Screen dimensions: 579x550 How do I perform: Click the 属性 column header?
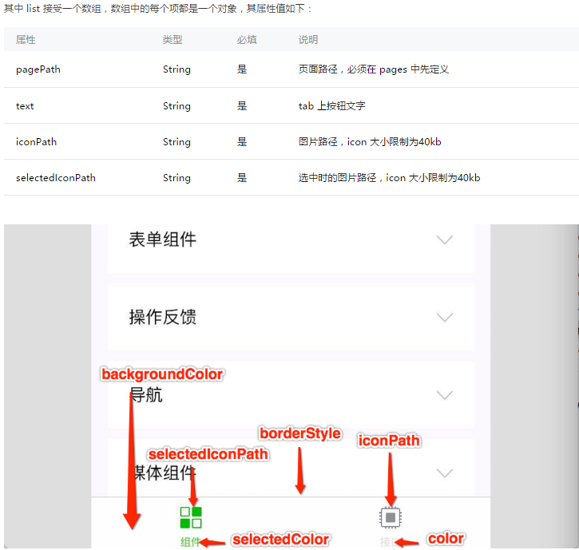[x=26, y=40]
